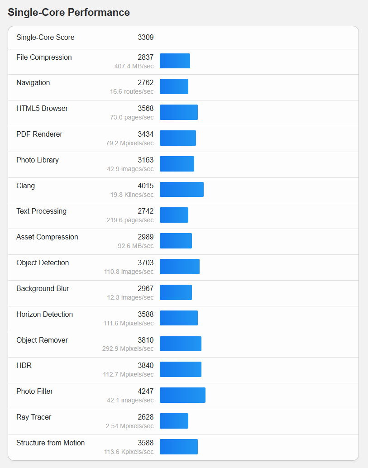Screen dimensions: 368x468
Task: Click the Horizon Detection score 3588
Action: point(145,315)
